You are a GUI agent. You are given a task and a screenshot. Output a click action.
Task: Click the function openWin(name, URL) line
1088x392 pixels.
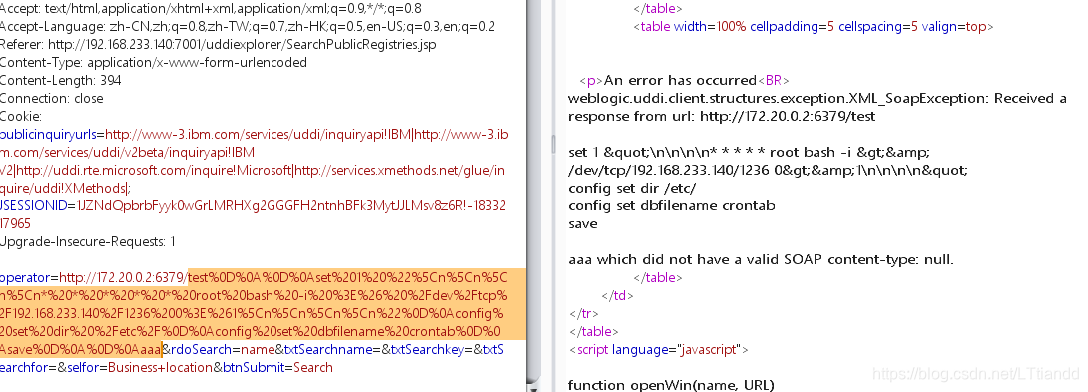point(671,385)
